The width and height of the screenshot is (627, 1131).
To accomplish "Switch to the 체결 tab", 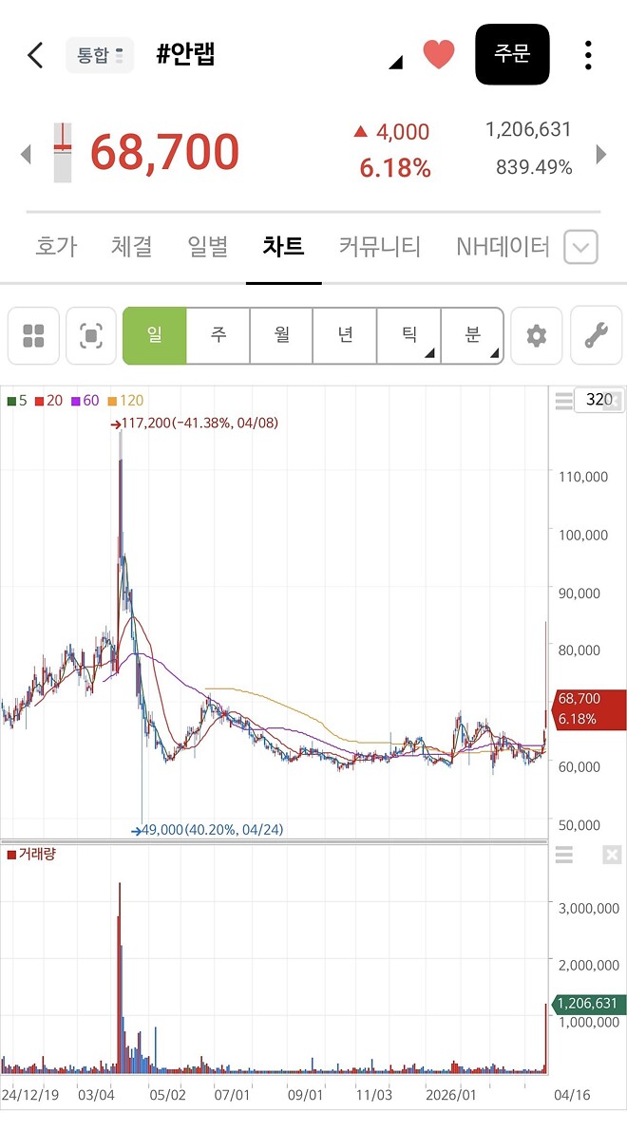I will click(x=131, y=247).
